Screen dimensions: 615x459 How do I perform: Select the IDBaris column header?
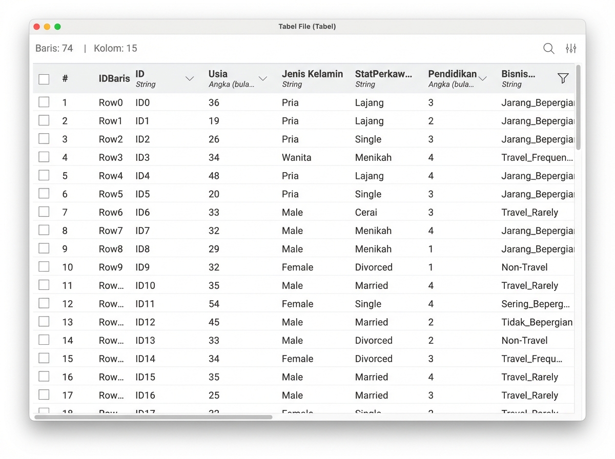(x=114, y=79)
